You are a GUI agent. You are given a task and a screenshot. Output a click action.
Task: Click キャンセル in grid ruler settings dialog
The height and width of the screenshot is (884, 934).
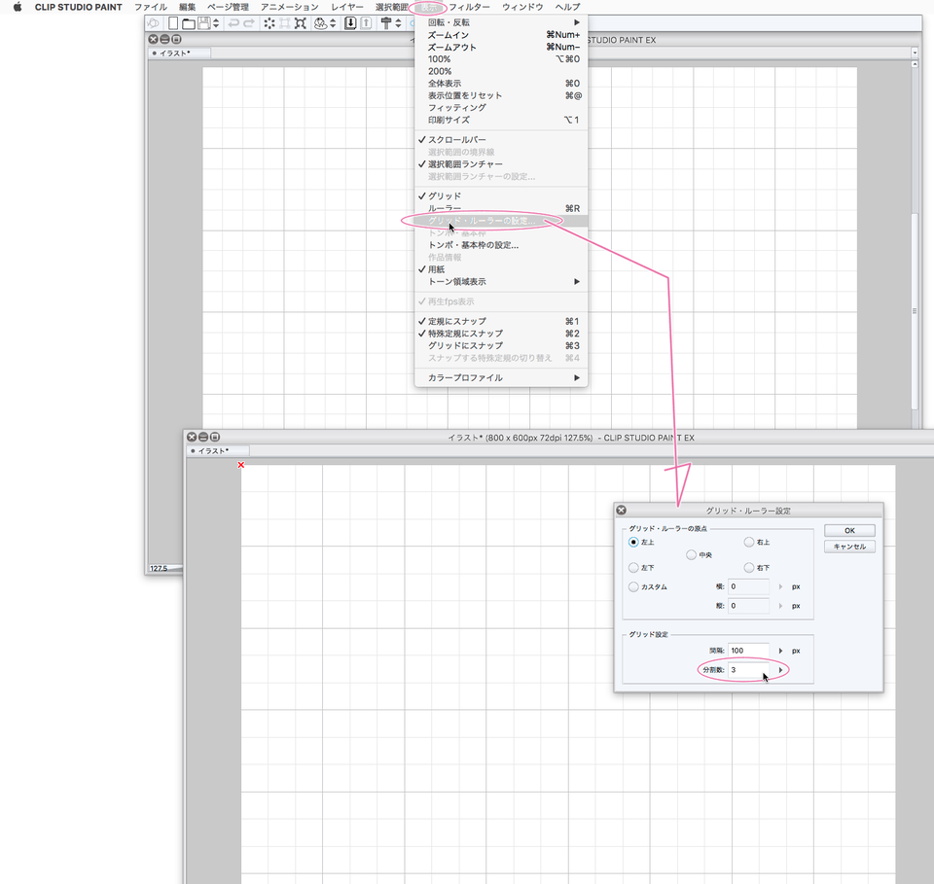pos(849,547)
